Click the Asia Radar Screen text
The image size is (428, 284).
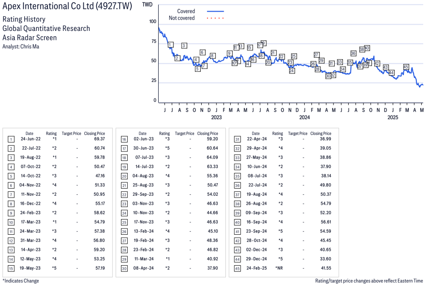pos(30,38)
